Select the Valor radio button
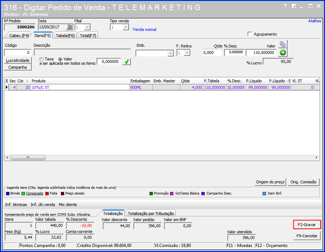The image size is (325, 252). pos(60,59)
